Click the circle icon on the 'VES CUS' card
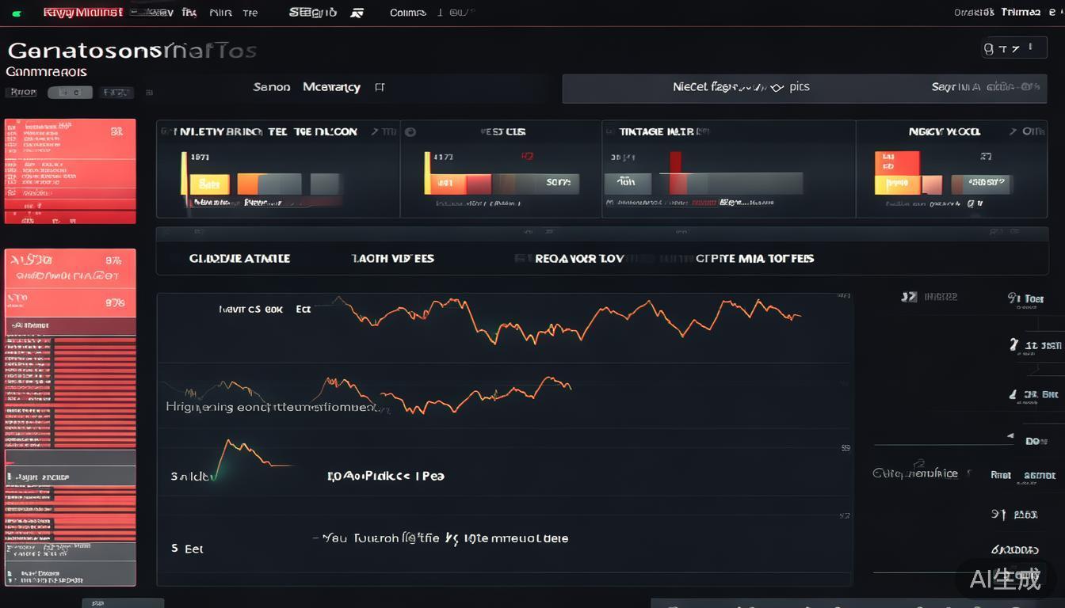1065x608 pixels. click(x=410, y=132)
